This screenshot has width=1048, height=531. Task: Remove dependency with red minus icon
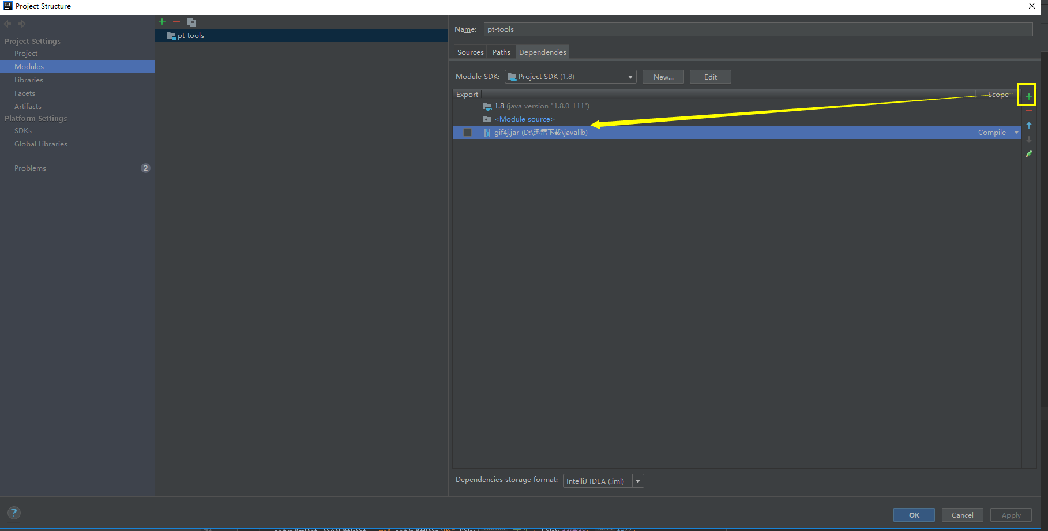click(1028, 111)
